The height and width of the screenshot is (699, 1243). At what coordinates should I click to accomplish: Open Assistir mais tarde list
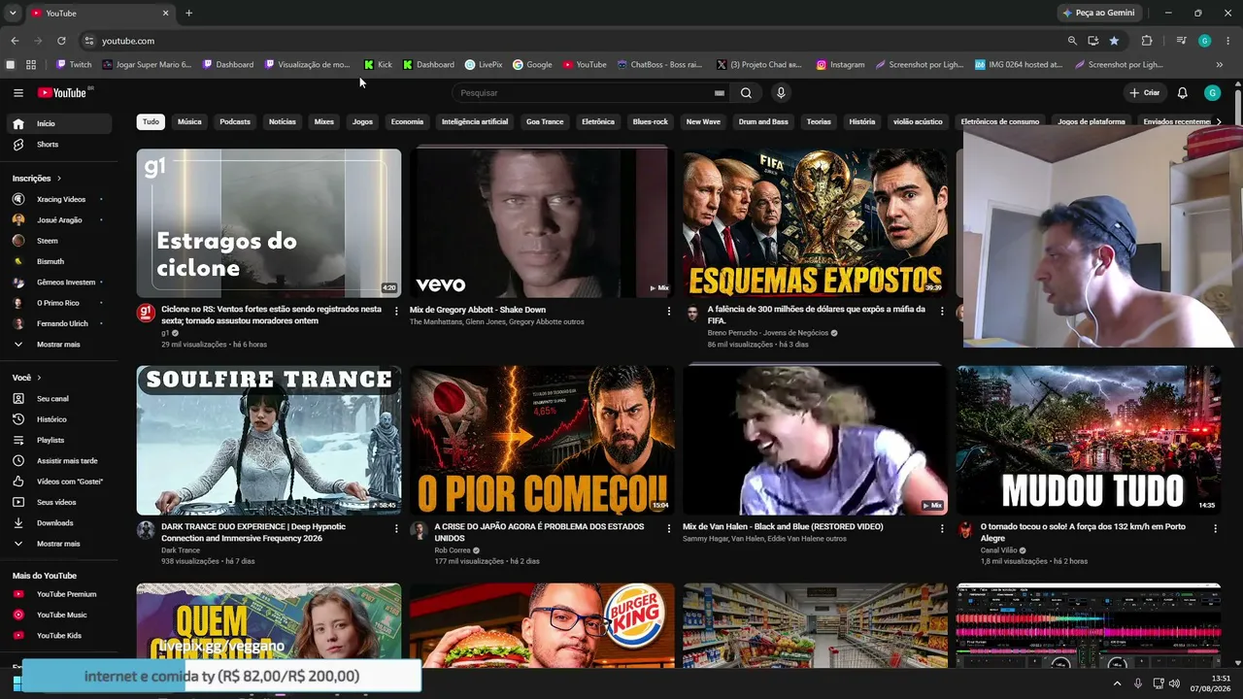pyautogui.click(x=60, y=461)
